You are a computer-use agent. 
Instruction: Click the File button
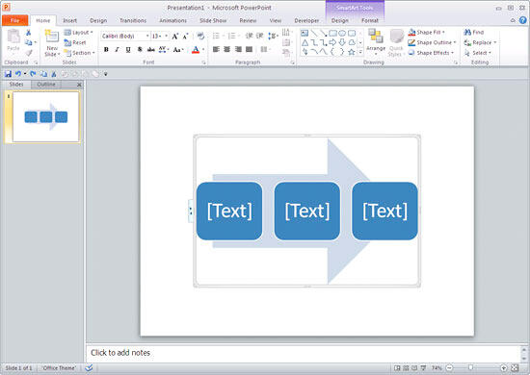pyautogui.click(x=14, y=20)
